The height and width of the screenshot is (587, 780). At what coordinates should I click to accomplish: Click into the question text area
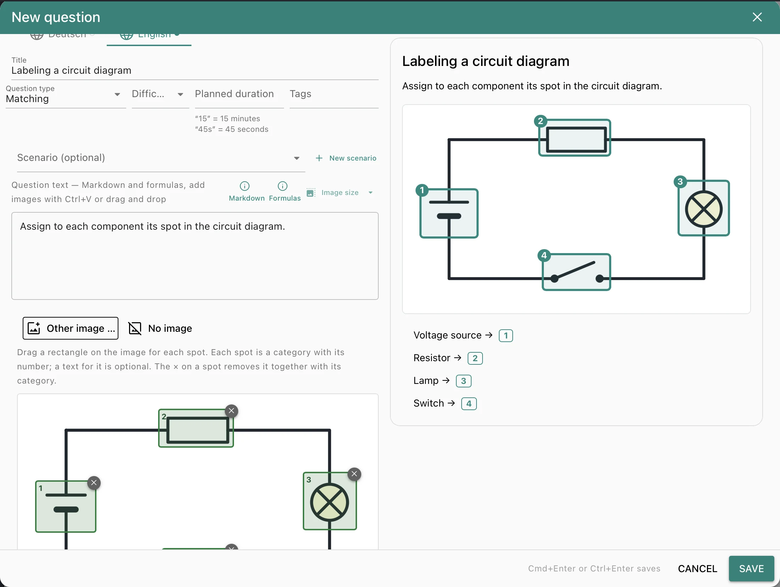(195, 256)
